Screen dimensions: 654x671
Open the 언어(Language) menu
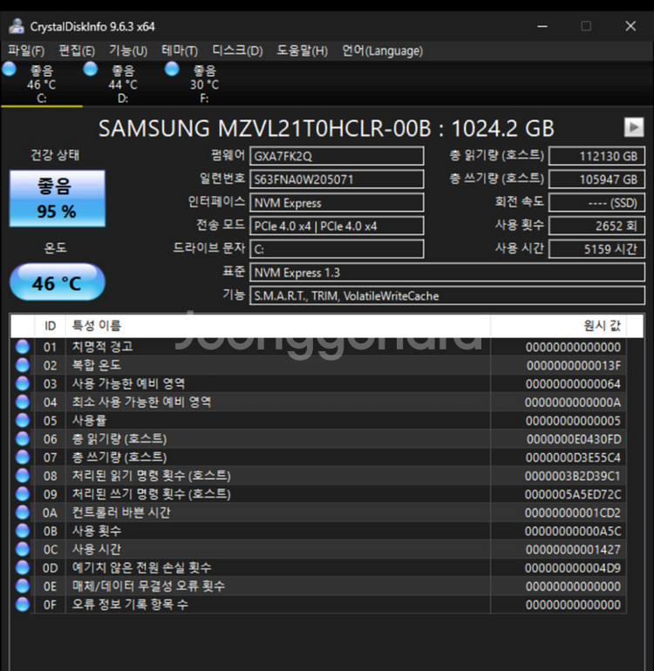pyautogui.click(x=383, y=51)
